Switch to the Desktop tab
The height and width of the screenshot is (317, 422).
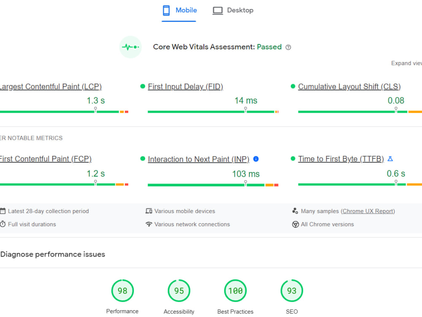click(233, 10)
